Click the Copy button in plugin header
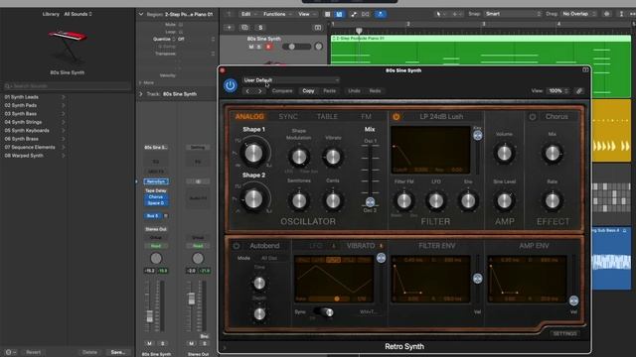636x357 pixels. (x=308, y=91)
